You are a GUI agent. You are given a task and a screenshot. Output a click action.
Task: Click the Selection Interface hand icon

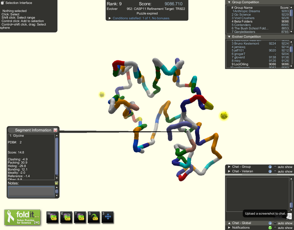(2, 2)
